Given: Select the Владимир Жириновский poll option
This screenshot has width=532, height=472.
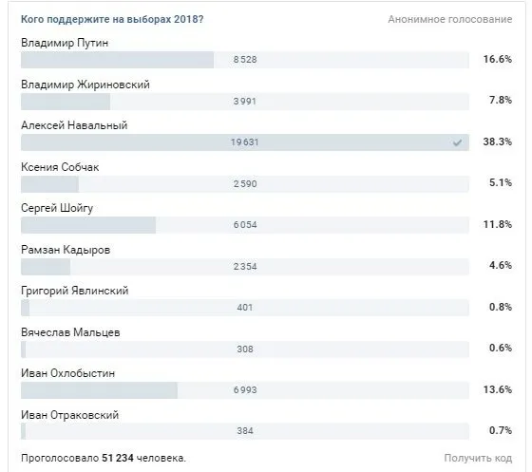Looking at the screenshot, I should pyautogui.click(x=85, y=85).
